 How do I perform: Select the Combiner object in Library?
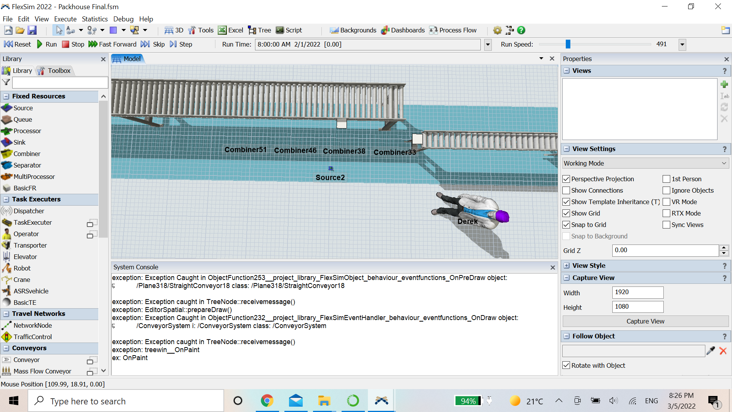point(27,154)
